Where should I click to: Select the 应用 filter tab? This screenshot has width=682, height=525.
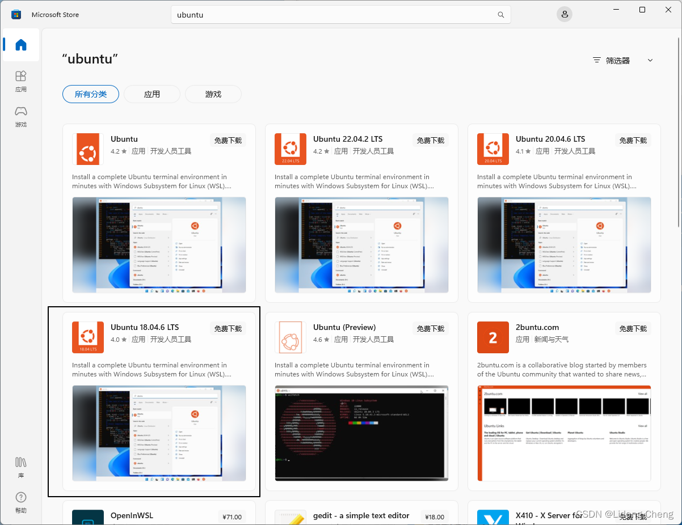[152, 94]
